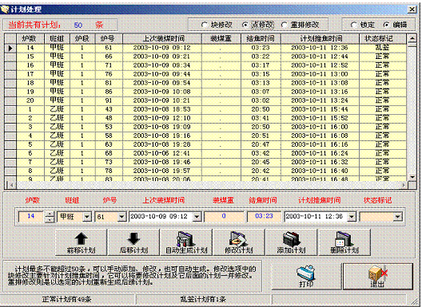The height and width of the screenshot is (307, 422).
Task: Open the 状态标记 dropdown list
Action: (x=397, y=216)
